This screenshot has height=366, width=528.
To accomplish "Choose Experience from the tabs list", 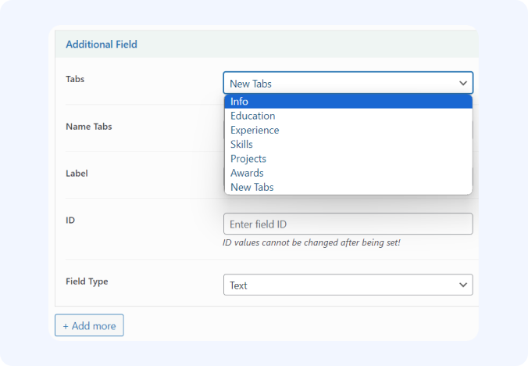I will (348, 130).
